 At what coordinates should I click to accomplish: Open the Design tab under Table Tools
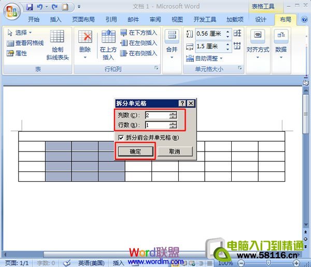click(x=261, y=20)
